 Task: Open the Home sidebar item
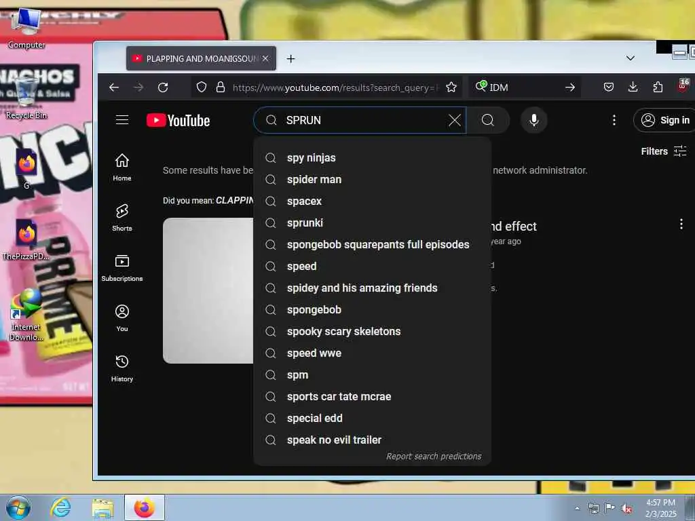[122, 168]
